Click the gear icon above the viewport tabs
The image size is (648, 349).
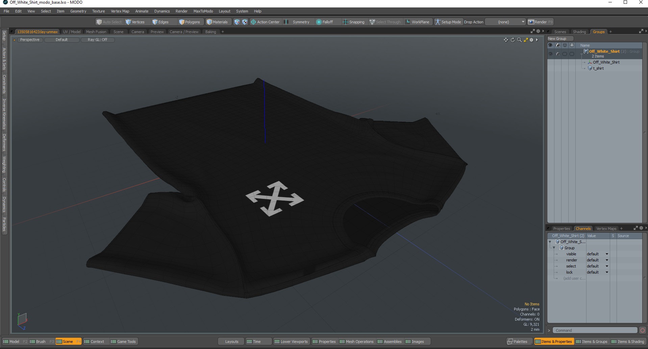pyautogui.click(x=538, y=31)
